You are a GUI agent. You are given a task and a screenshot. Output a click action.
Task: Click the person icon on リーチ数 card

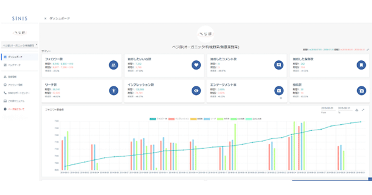113,90
